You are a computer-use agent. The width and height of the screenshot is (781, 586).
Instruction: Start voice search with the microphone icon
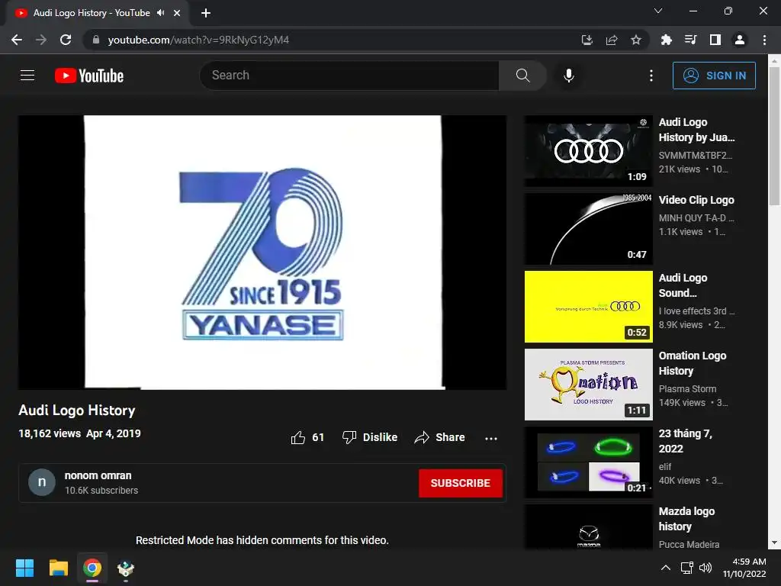pyautogui.click(x=569, y=76)
